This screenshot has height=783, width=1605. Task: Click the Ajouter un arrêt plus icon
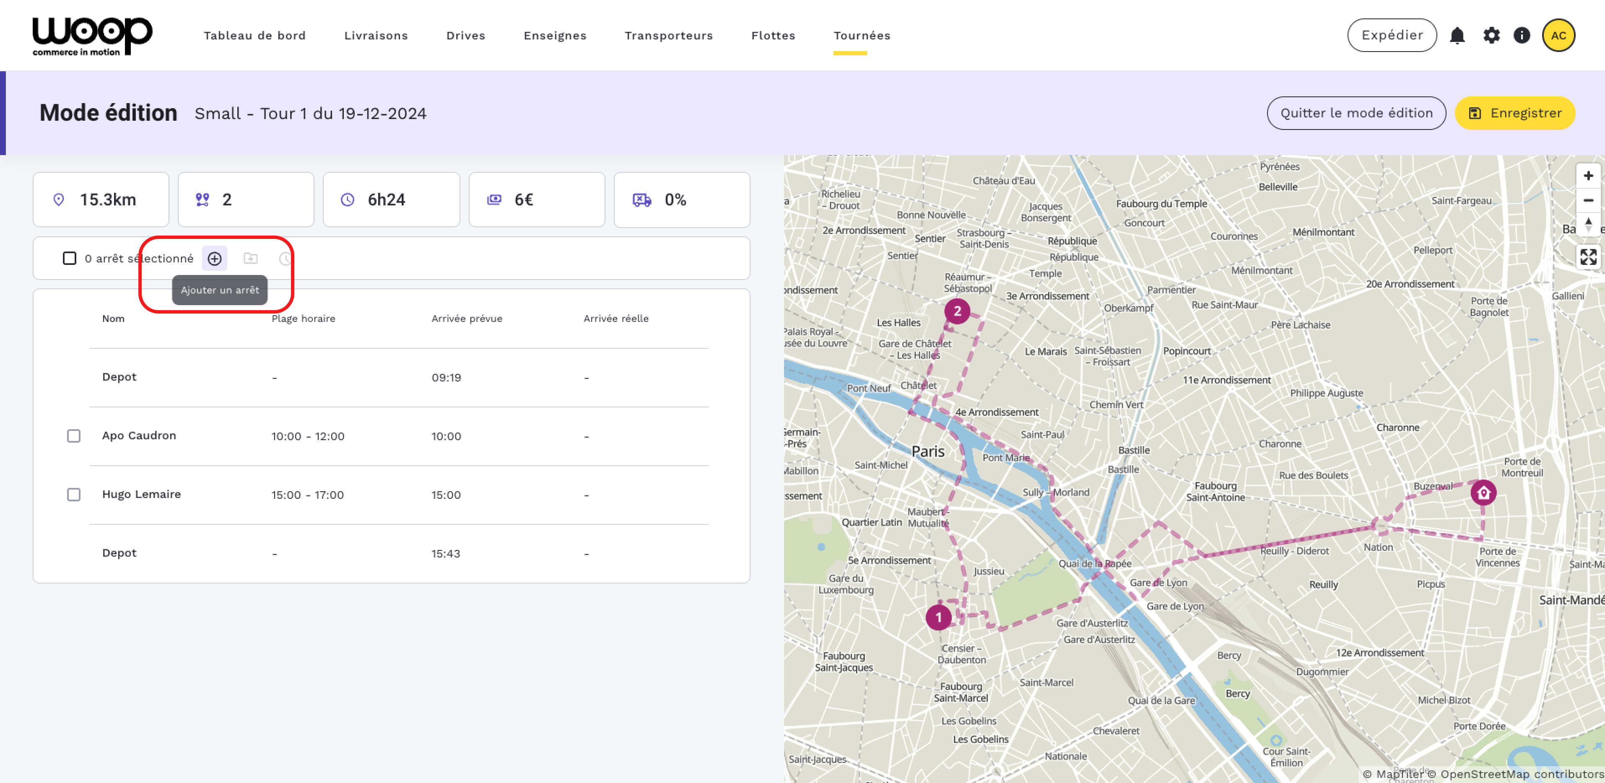tap(214, 259)
